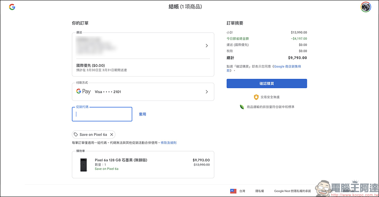Click the Pixel 6a phone thumbnail

pyautogui.click(x=83, y=165)
